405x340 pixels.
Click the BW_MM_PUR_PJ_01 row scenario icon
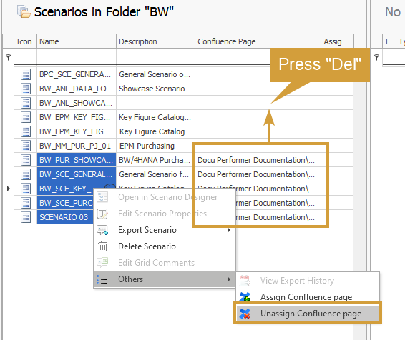[26, 146]
